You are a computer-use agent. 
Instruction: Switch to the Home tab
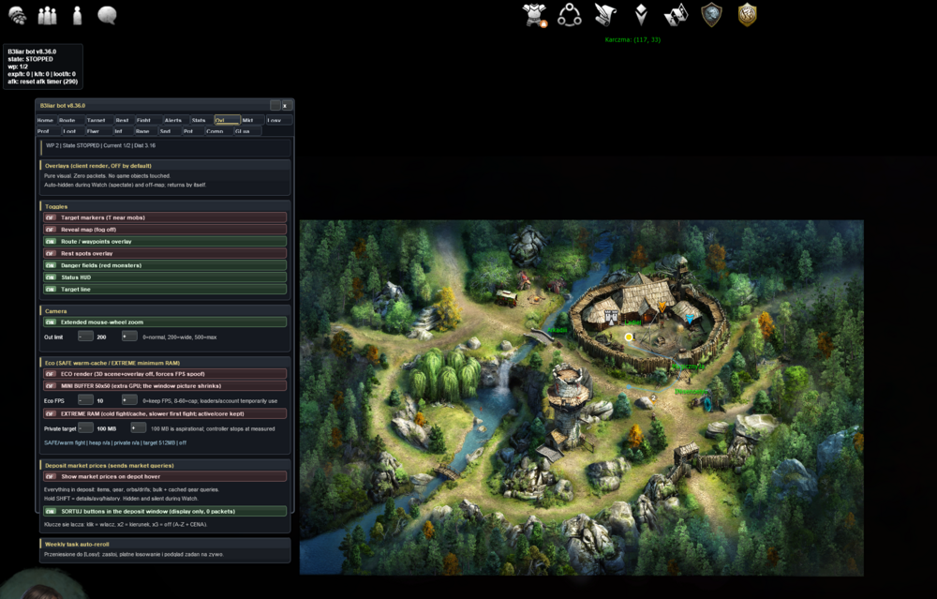(46, 120)
